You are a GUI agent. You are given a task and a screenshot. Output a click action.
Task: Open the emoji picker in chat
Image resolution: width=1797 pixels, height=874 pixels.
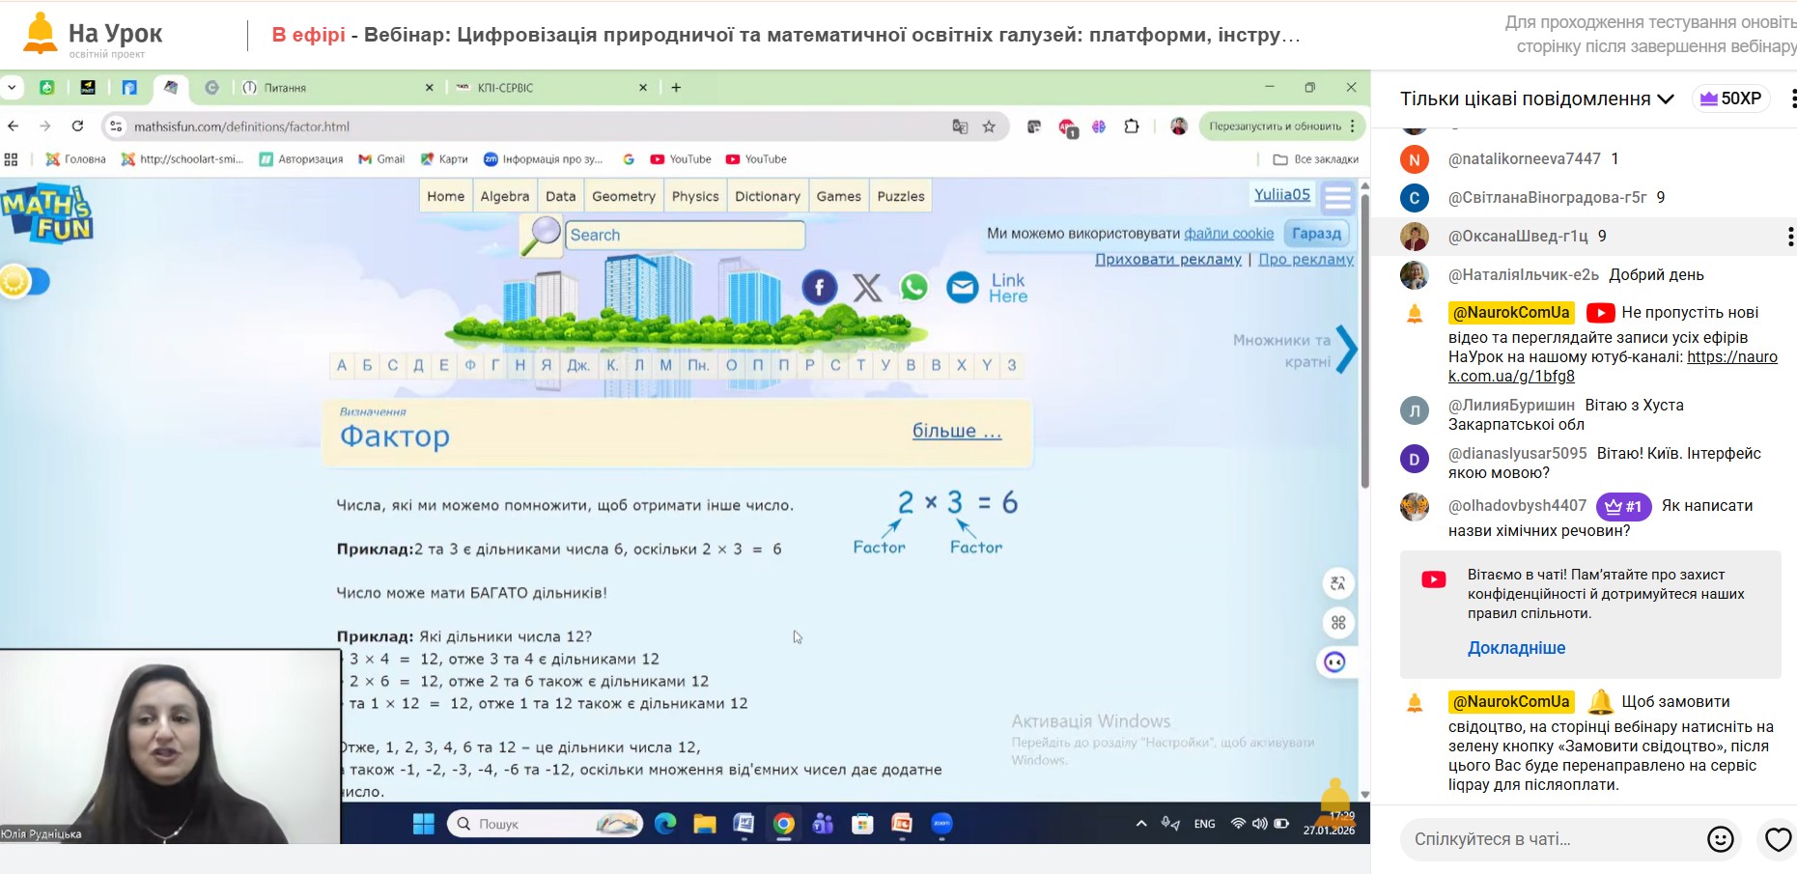click(1720, 839)
